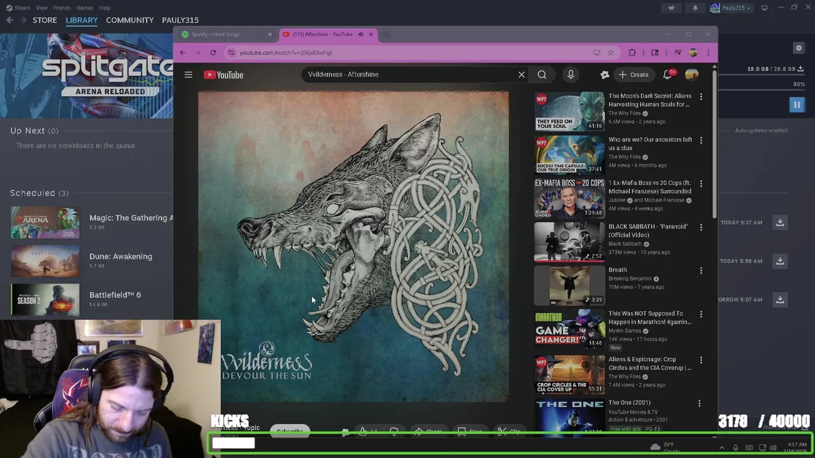Click the browser back arrow
Screen dimensions: 815x458
point(182,53)
